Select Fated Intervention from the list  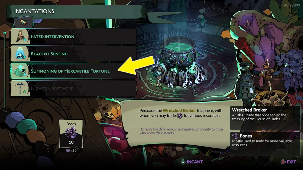coord(73,37)
